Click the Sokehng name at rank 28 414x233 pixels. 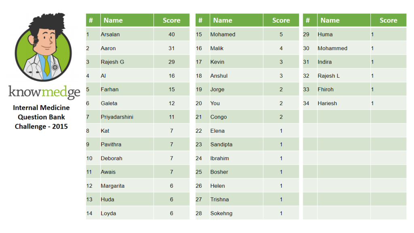pyautogui.click(x=221, y=214)
